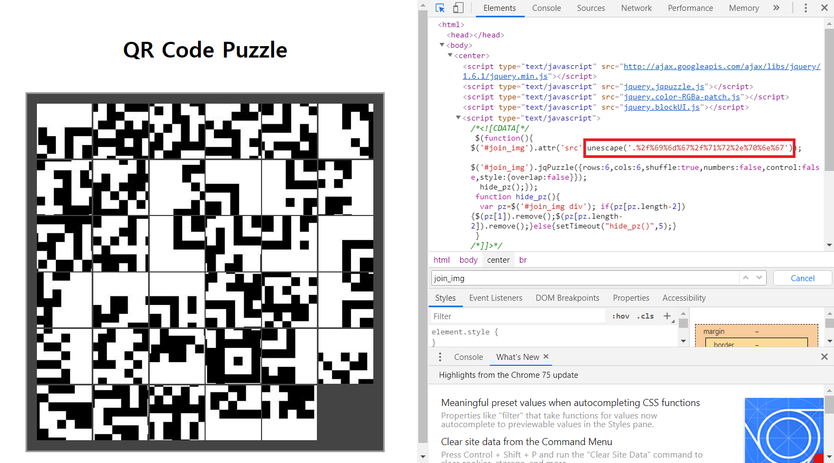The width and height of the screenshot is (834, 463).
Task: Click the Elements panel scrollbar down arrow
Action: pos(829,245)
